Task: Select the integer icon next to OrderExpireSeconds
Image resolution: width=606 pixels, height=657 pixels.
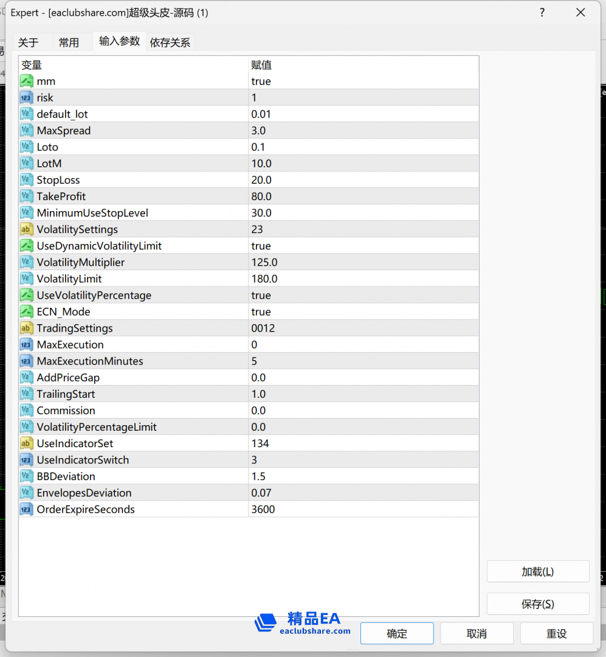Action: (26, 509)
